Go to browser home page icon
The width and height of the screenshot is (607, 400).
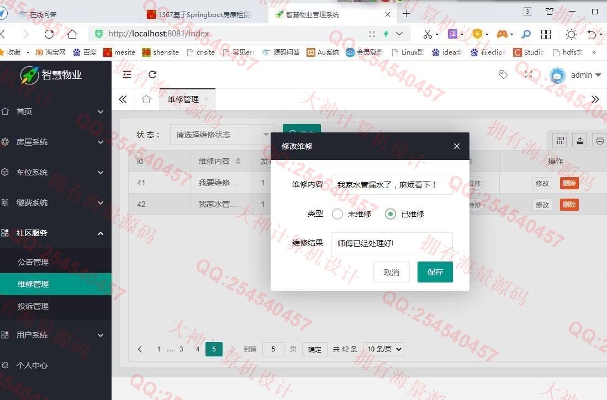click(72, 34)
